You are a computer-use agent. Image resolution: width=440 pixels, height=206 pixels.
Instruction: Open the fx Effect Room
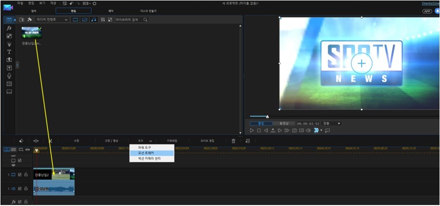9,28
